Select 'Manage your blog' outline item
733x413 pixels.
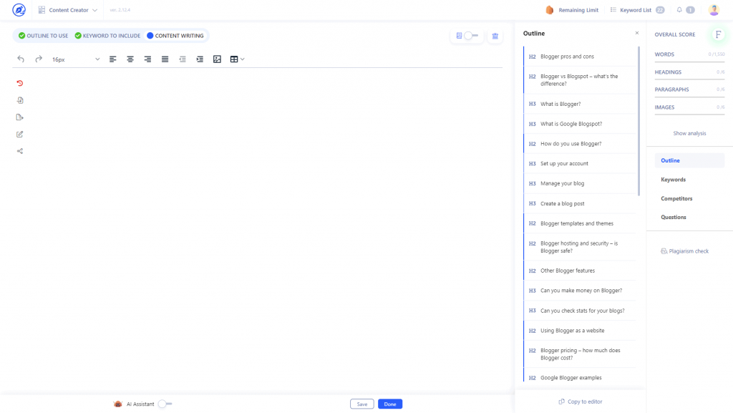pos(580,184)
